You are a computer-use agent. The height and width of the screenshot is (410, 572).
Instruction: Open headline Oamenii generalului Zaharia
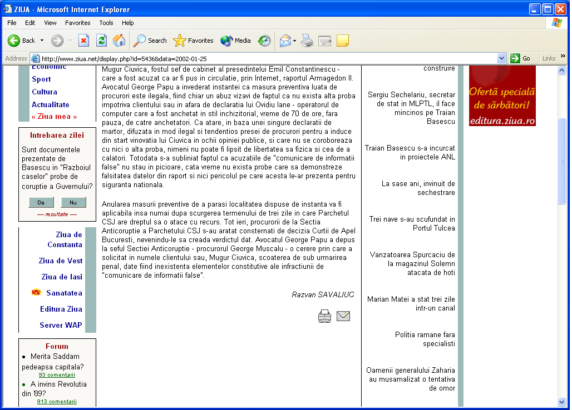tap(411, 379)
